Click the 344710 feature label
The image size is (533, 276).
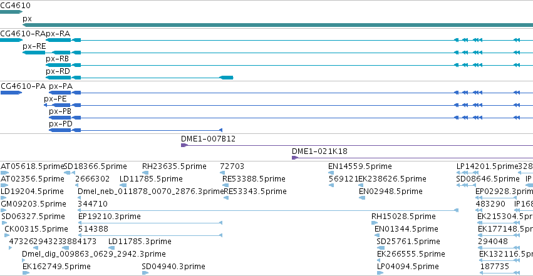pyautogui.click(x=93, y=204)
